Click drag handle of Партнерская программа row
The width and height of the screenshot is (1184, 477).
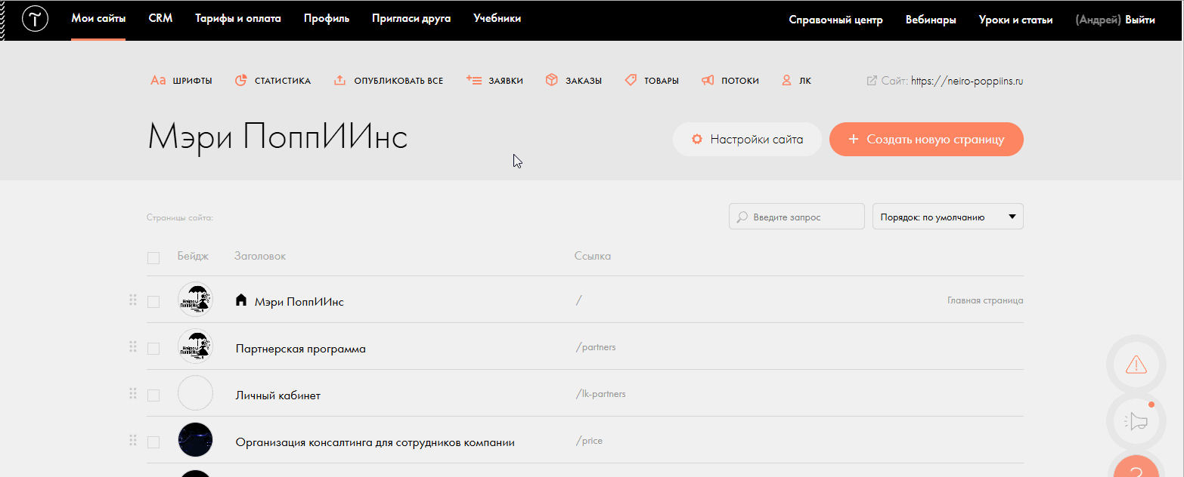133,346
